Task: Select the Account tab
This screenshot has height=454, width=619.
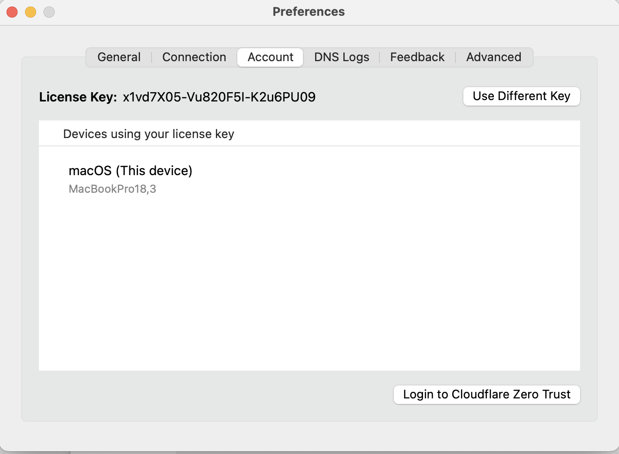Action: point(270,57)
